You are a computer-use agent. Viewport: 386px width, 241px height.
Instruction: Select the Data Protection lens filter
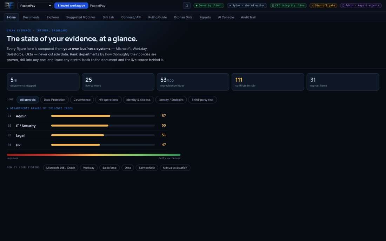pos(55,100)
